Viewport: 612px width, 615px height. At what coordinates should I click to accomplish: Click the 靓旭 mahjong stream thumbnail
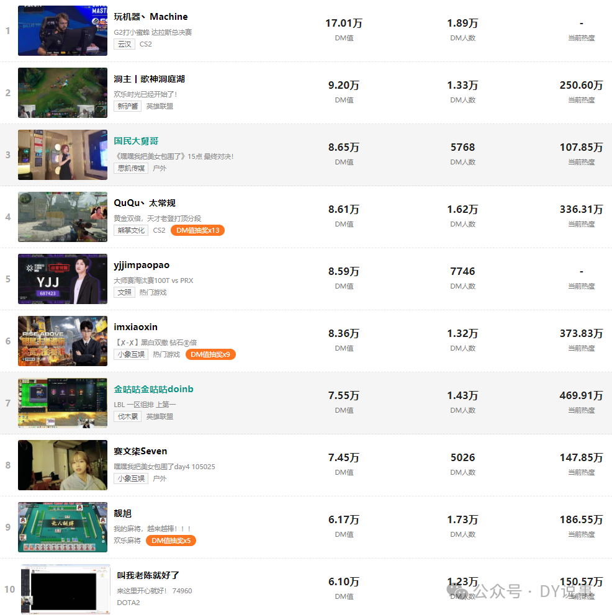tap(62, 527)
